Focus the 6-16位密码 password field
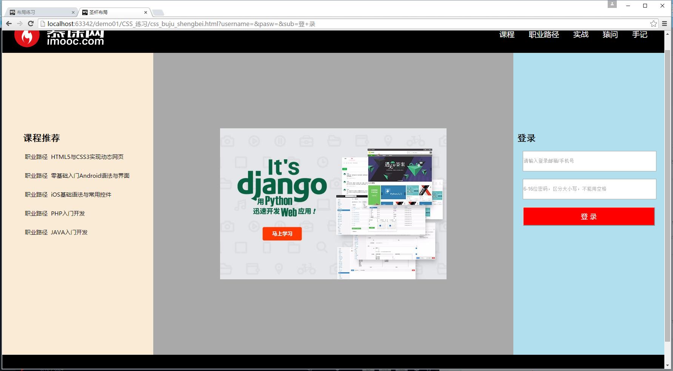673x371 pixels. (589, 189)
